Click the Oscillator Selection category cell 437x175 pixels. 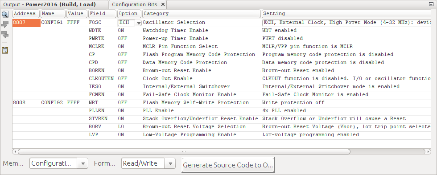click(174, 23)
